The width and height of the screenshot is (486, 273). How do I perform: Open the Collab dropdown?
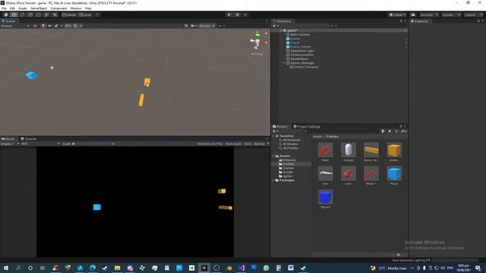coord(398,15)
